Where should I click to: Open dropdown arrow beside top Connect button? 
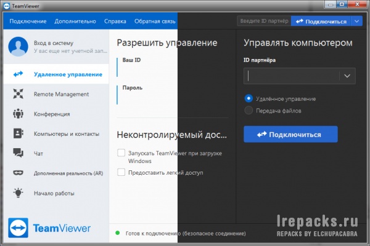pyautogui.click(x=358, y=22)
